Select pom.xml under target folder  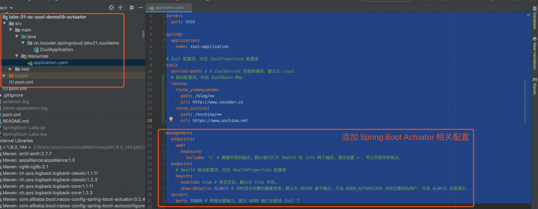point(24,82)
